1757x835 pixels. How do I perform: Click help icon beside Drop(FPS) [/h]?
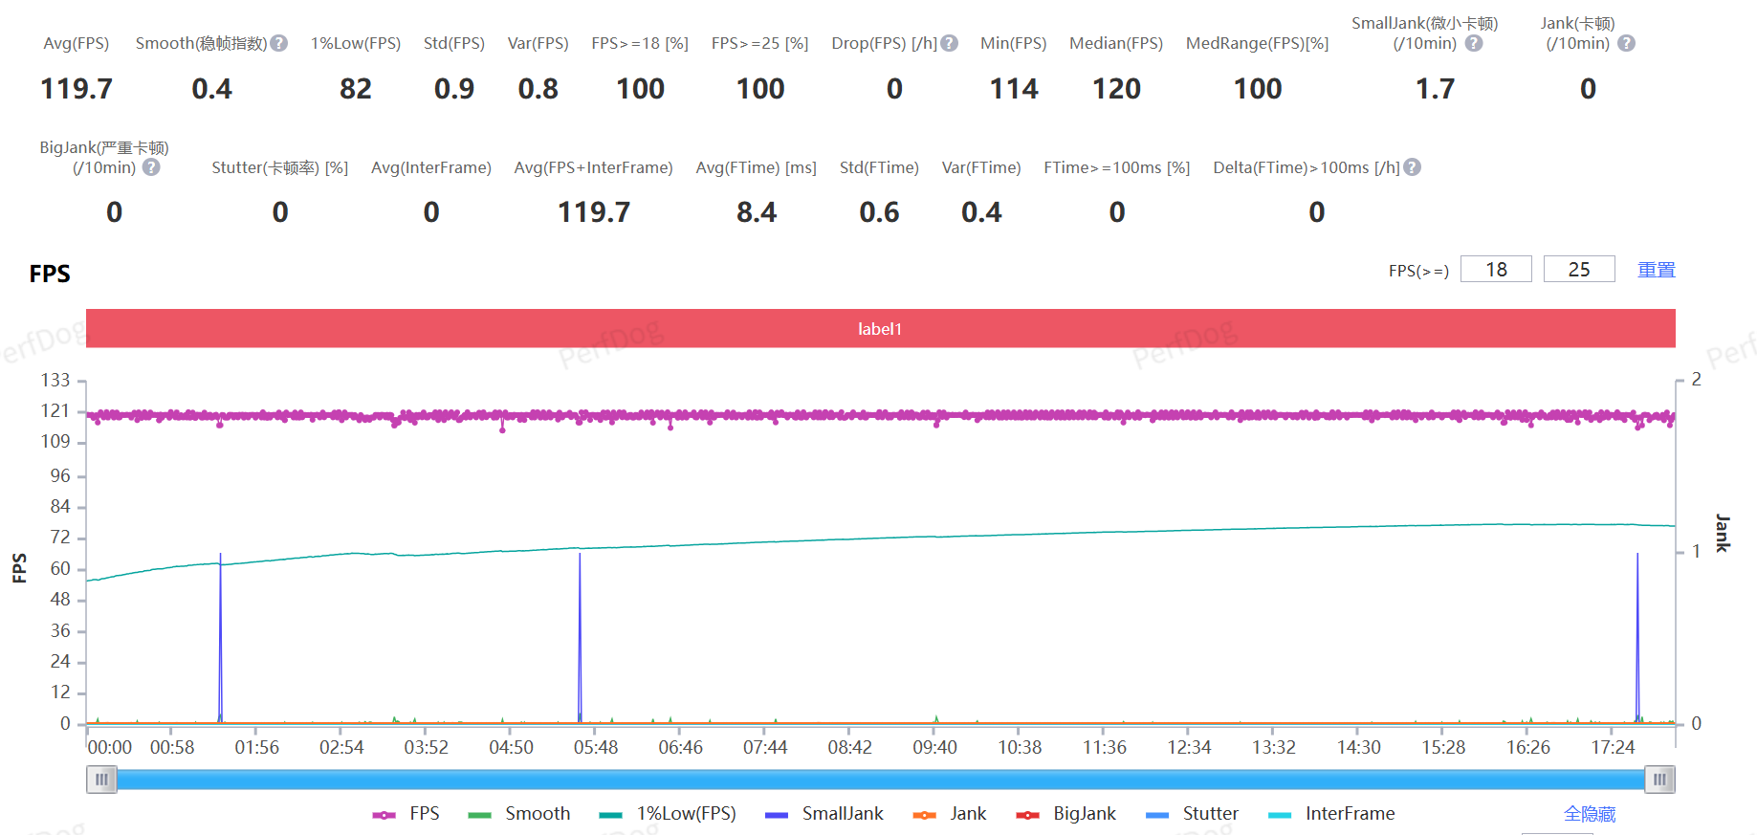click(x=949, y=43)
